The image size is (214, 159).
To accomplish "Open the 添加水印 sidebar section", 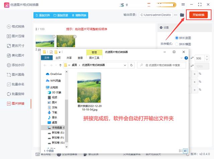I will (16, 65).
